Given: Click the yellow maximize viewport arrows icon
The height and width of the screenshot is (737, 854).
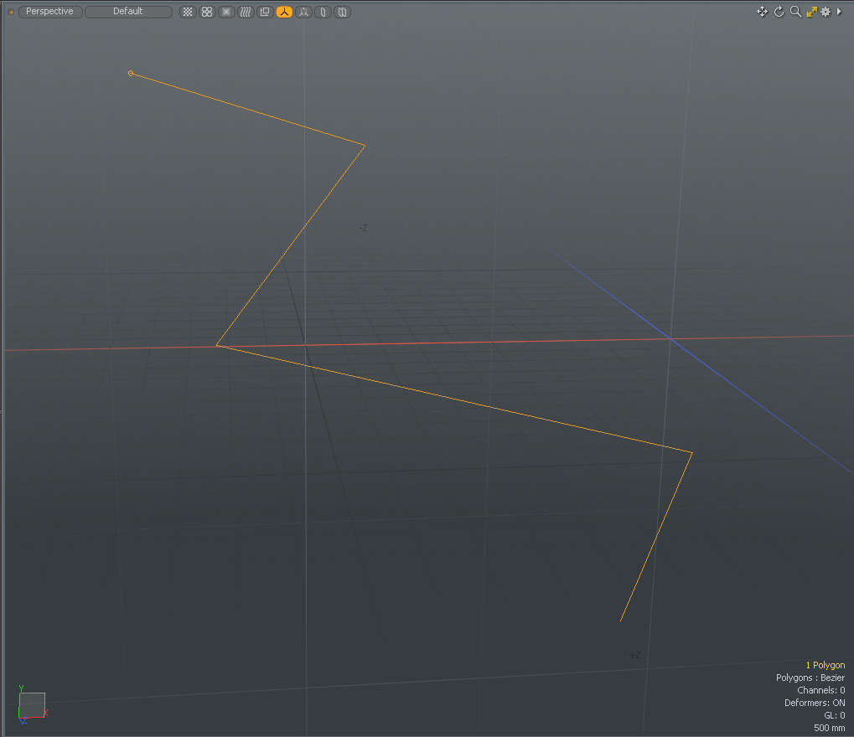Looking at the screenshot, I should tap(811, 12).
